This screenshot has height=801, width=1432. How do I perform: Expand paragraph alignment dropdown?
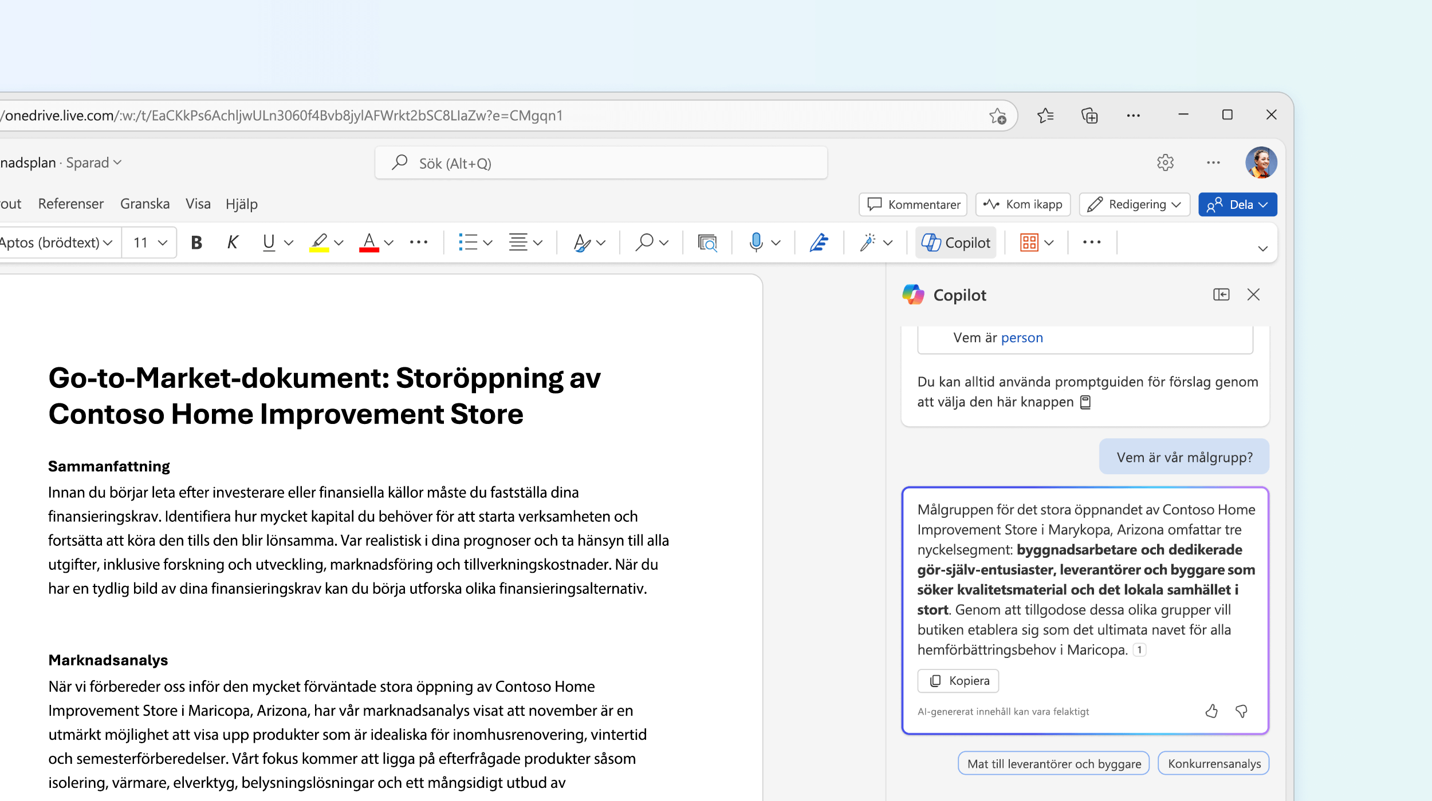pos(538,243)
